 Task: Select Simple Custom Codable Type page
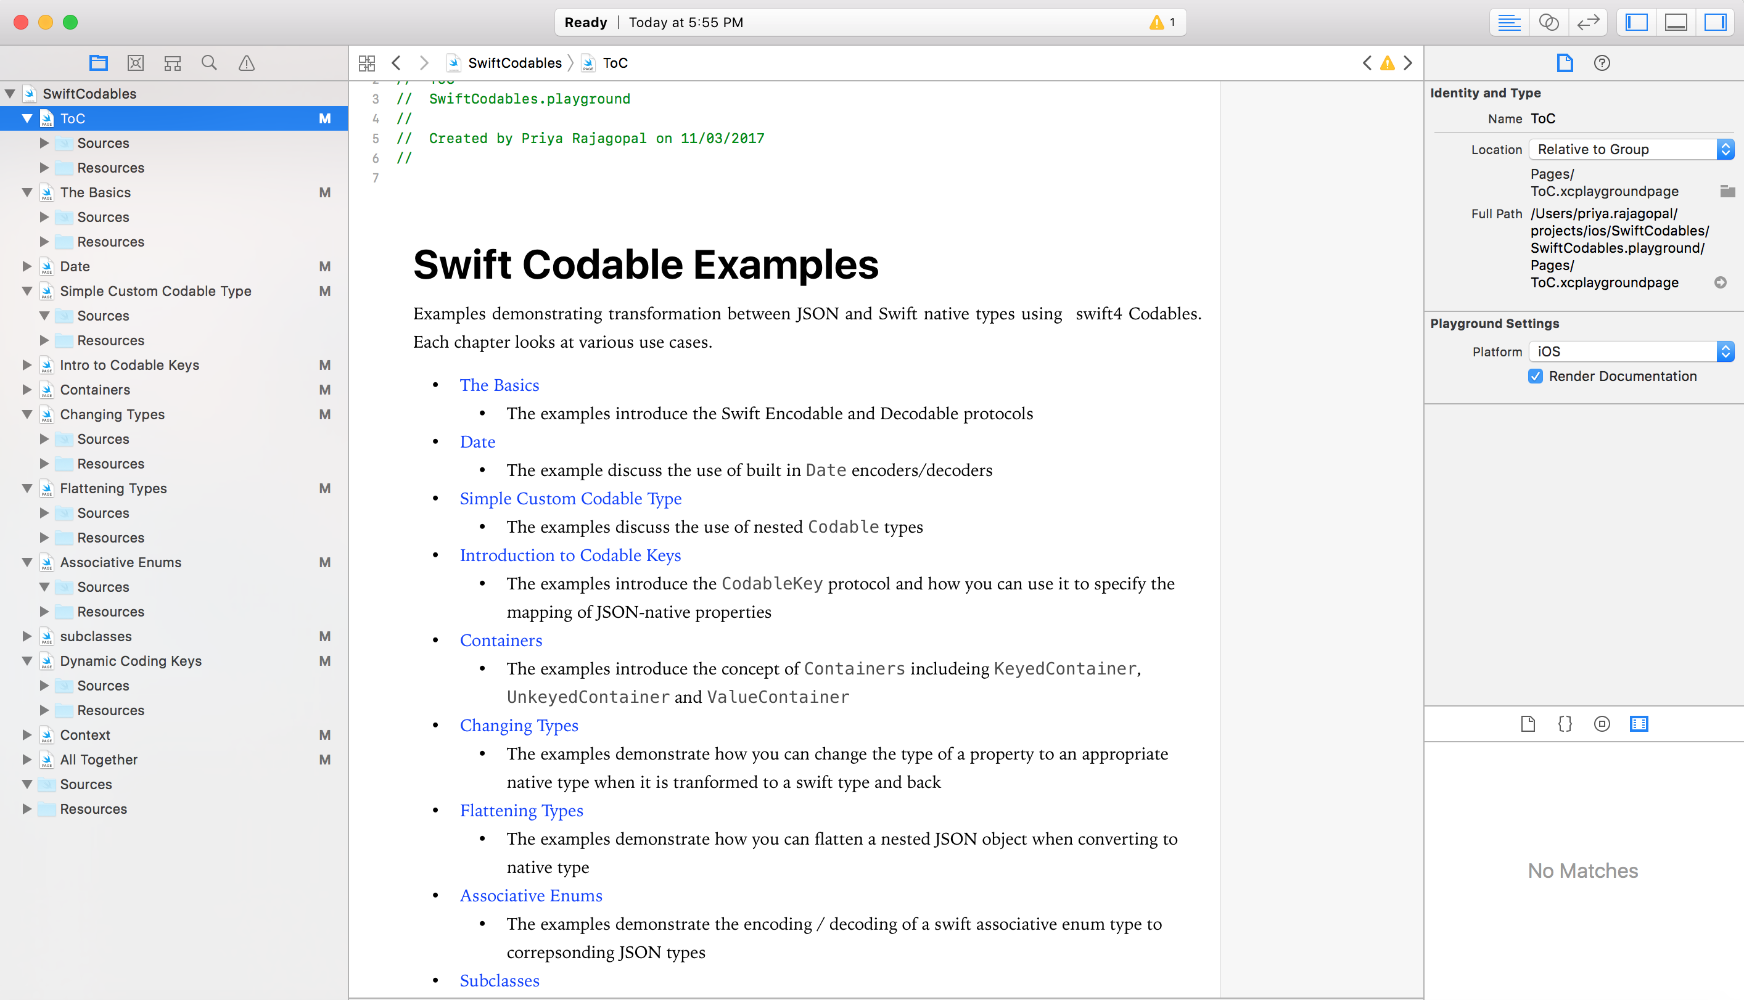pos(174,291)
